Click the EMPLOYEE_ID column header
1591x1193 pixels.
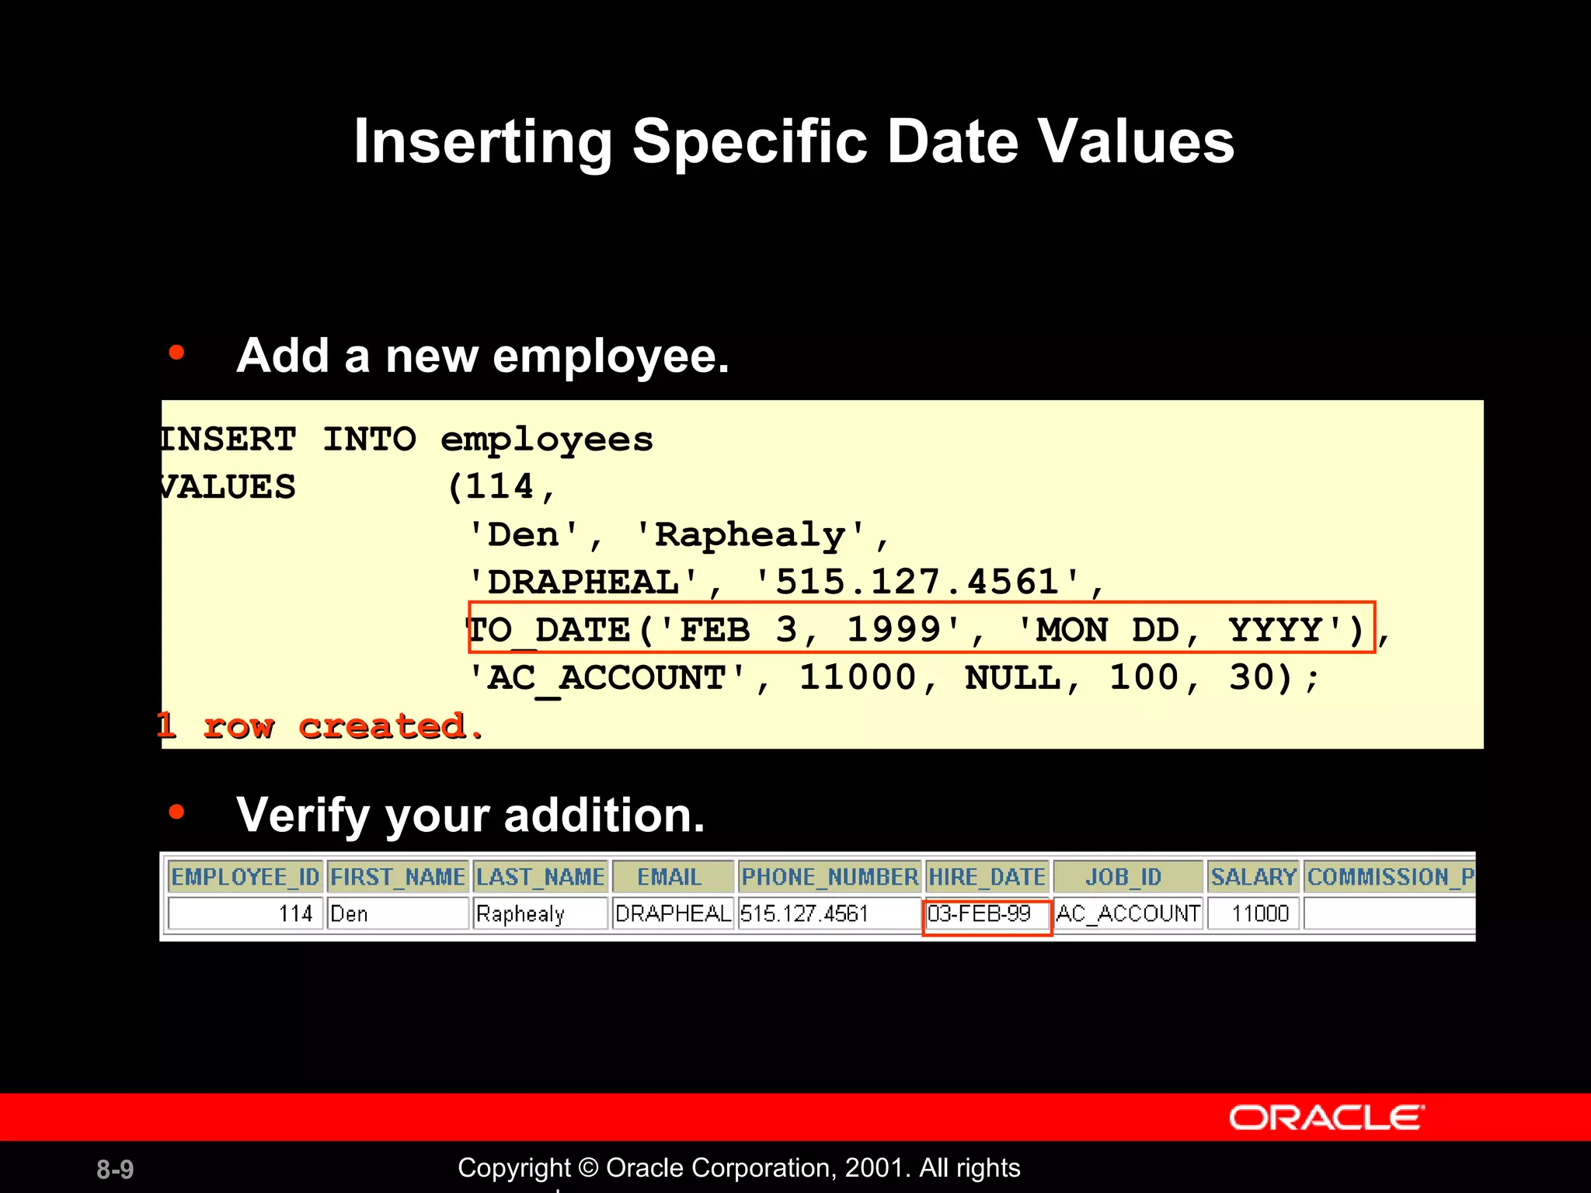pos(245,877)
